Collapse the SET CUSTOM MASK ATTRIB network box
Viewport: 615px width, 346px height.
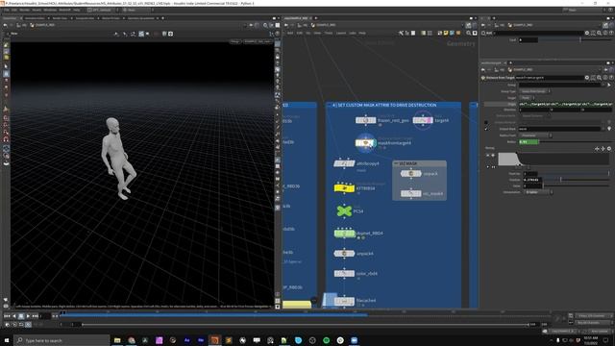click(330, 105)
